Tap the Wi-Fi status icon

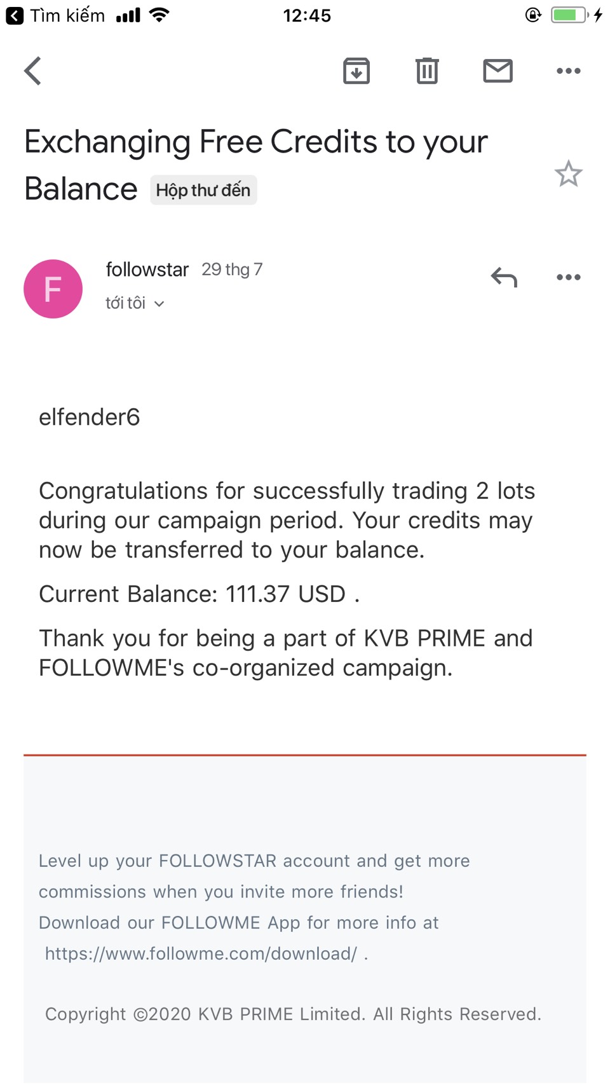159,15
